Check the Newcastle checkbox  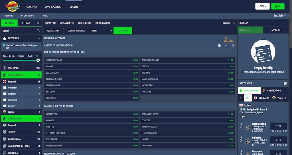5,88
